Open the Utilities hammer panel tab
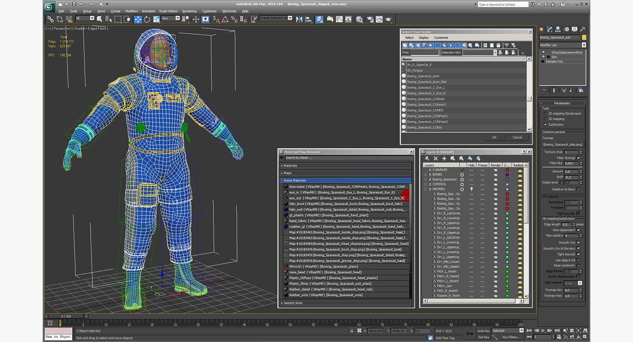This screenshot has width=633, height=342. [583, 29]
